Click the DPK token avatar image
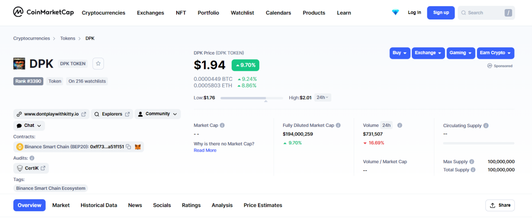 pyautogui.click(x=19, y=63)
